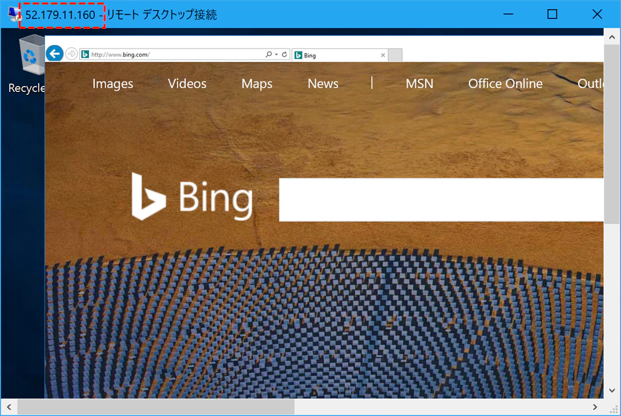Open the Images link on Bing
The height and width of the screenshot is (416, 621).
tap(113, 84)
